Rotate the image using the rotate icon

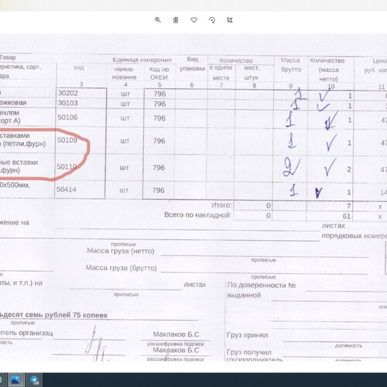(x=212, y=20)
